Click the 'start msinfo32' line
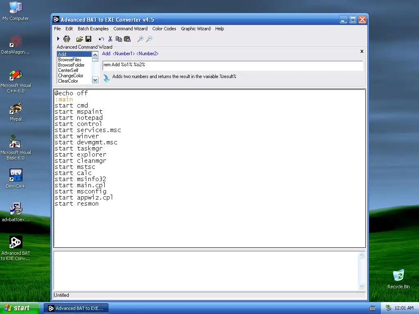Viewport: 419px width, 314px height. tap(80, 179)
